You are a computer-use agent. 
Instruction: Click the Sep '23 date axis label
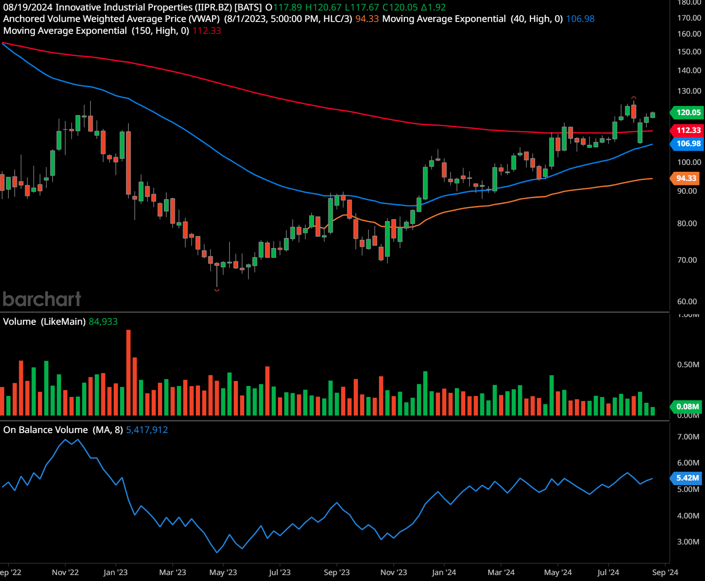(337, 572)
